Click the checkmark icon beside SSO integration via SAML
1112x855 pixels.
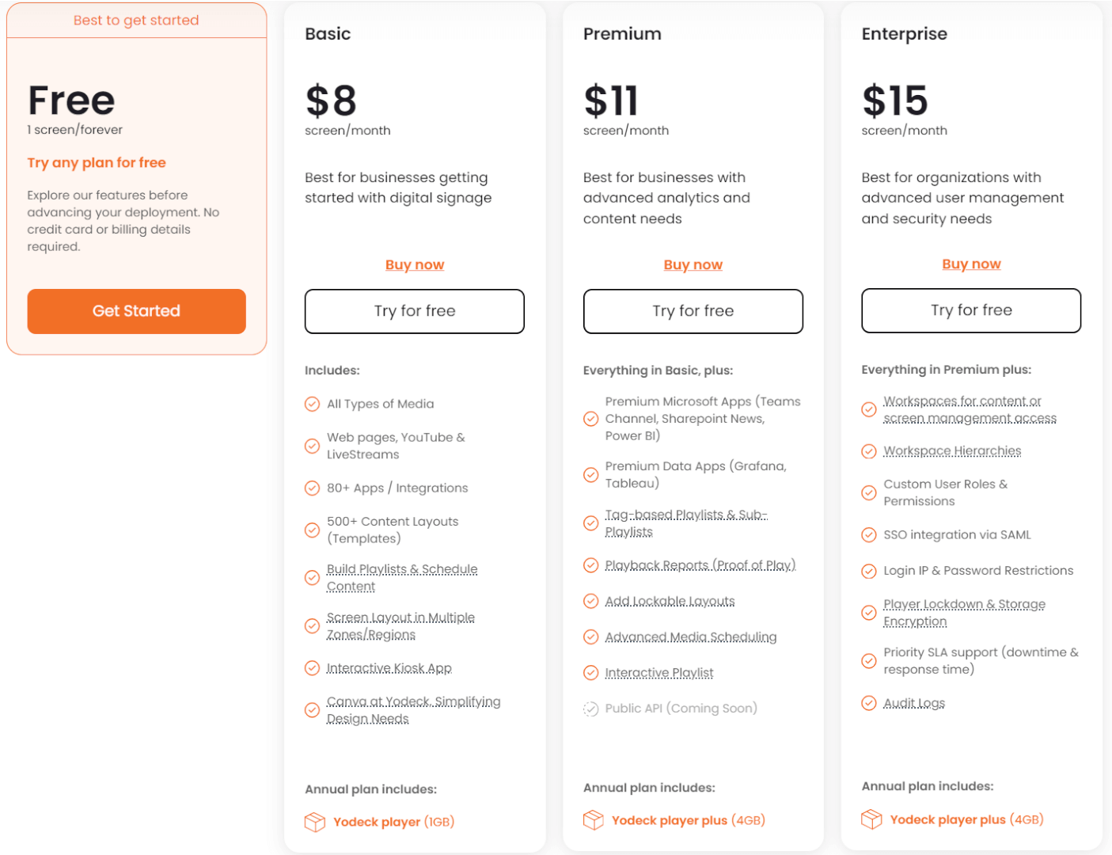(x=869, y=535)
